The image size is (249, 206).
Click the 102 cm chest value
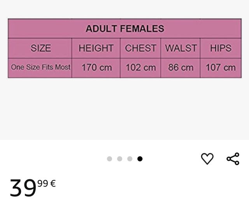pyautogui.click(x=140, y=67)
